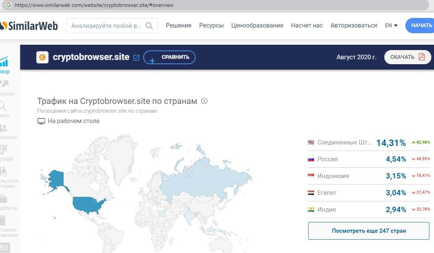Open Competitors sidebar folder icon

click(x=3, y=199)
